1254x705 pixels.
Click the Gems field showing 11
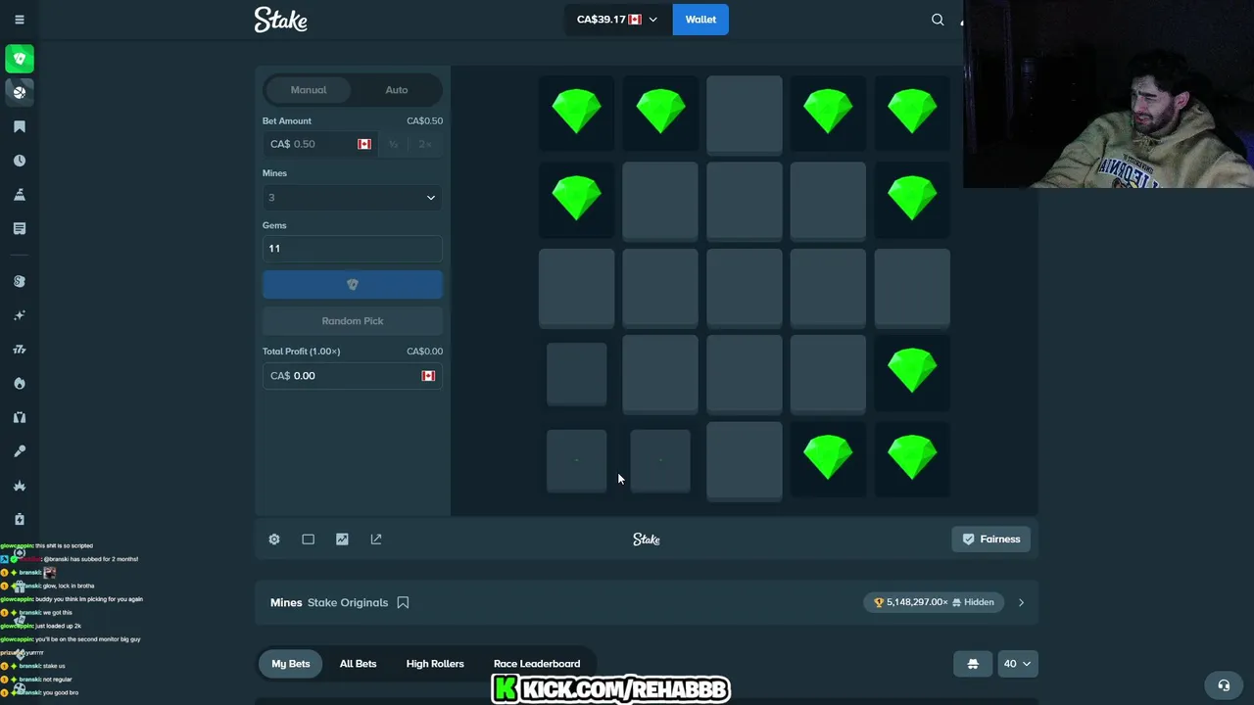coord(353,249)
